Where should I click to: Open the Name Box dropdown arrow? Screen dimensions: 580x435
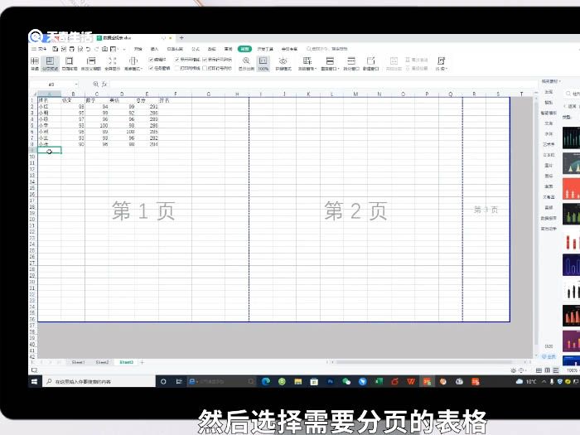click(76, 85)
